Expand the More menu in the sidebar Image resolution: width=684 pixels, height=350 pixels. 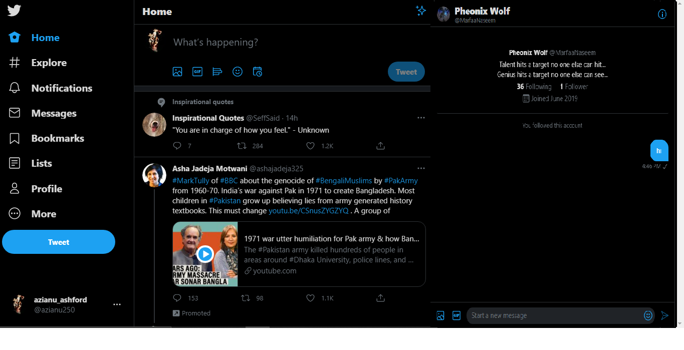[x=33, y=214]
